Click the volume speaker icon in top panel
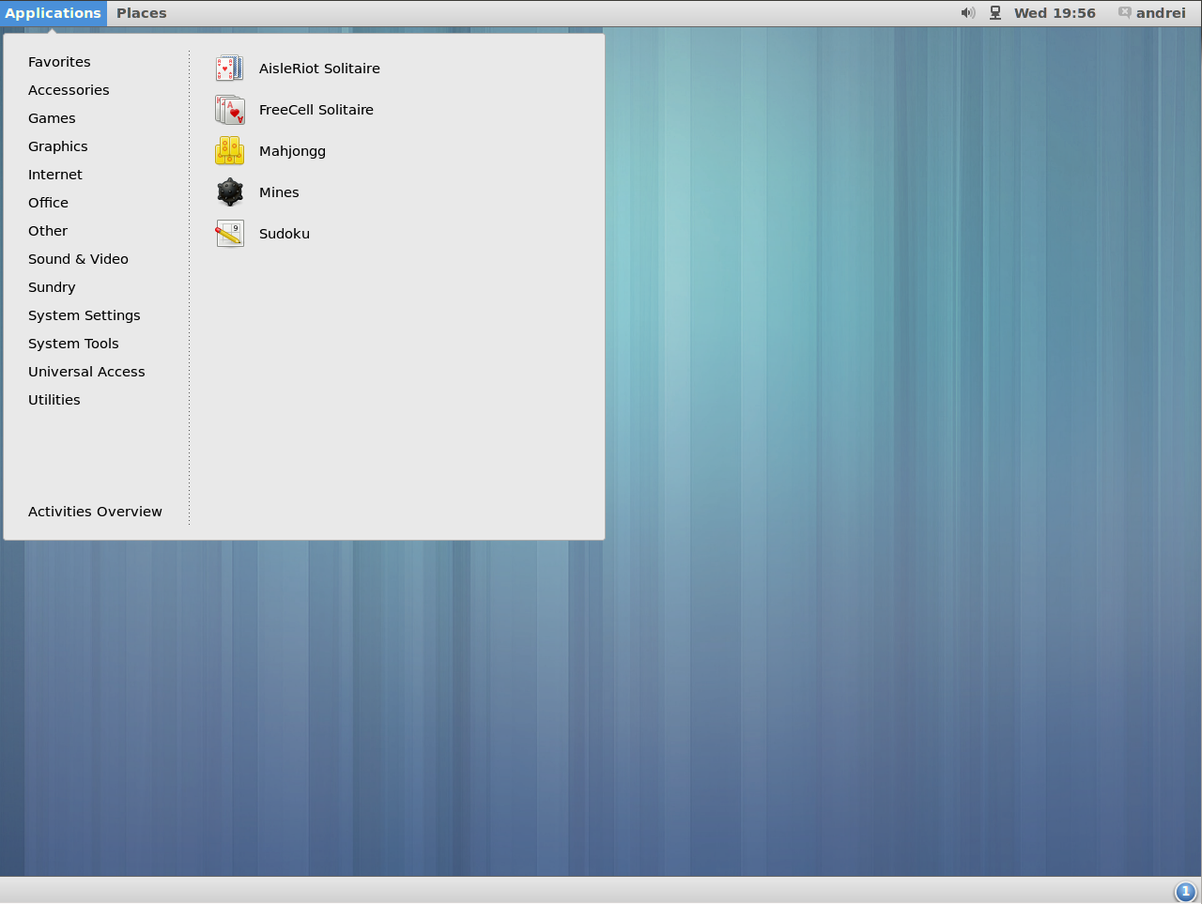The width and height of the screenshot is (1202, 904). tap(968, 13)
